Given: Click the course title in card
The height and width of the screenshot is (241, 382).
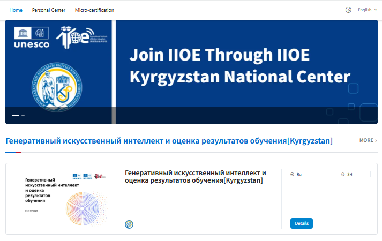Looking at the screenshot, I should tap(195, 177).
